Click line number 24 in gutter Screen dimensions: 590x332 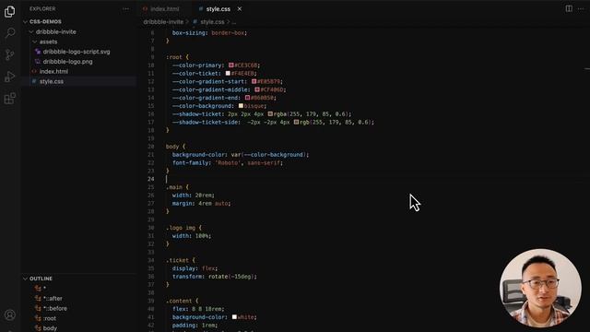coord(151,179)
